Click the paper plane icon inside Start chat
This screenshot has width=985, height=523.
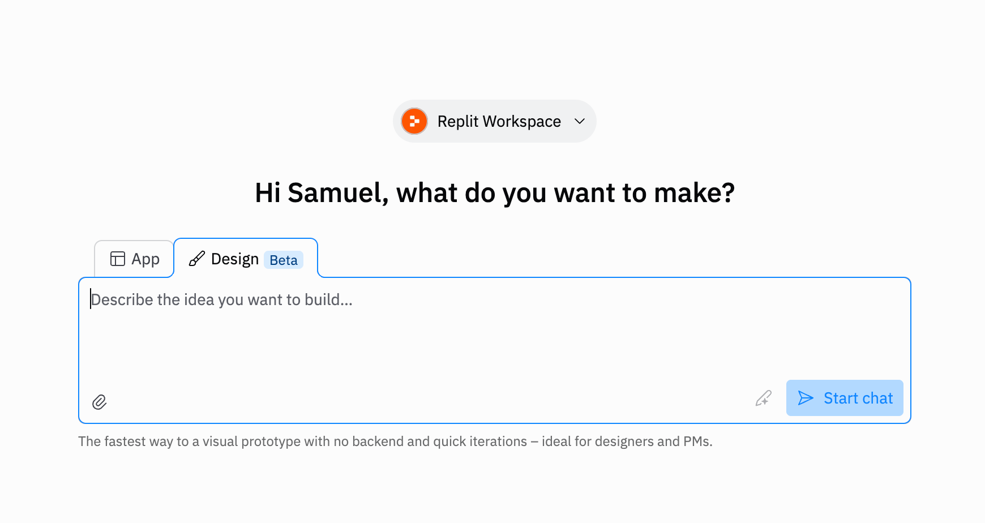(x=806, y=398)
